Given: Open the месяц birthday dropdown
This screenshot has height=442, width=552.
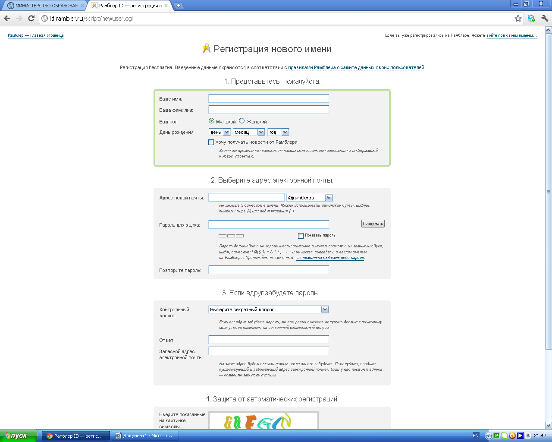Looking at the screenshot, I should click(x=249, y=132).
